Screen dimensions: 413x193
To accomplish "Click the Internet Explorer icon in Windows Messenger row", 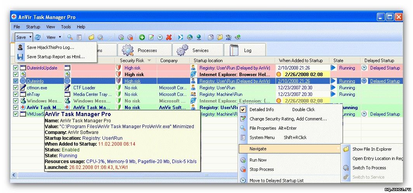I will [193, 101].
